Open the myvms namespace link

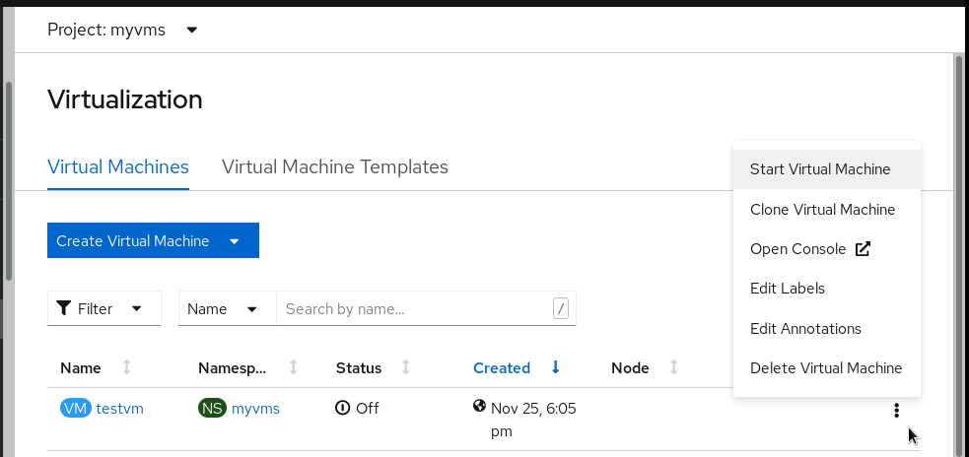pos(255,409)
